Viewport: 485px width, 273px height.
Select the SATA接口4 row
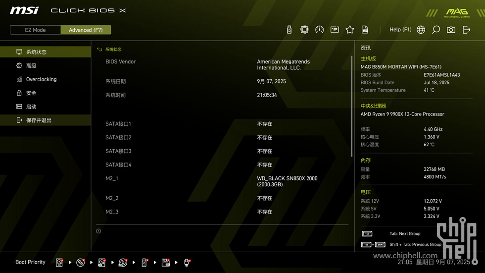tap(223, 164)
